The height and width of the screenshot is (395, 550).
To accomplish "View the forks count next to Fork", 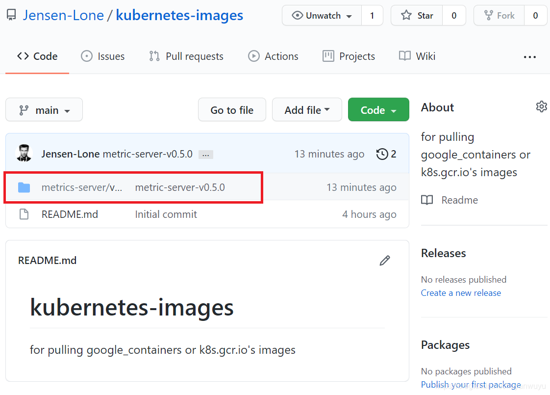I will tap(535, 15).
